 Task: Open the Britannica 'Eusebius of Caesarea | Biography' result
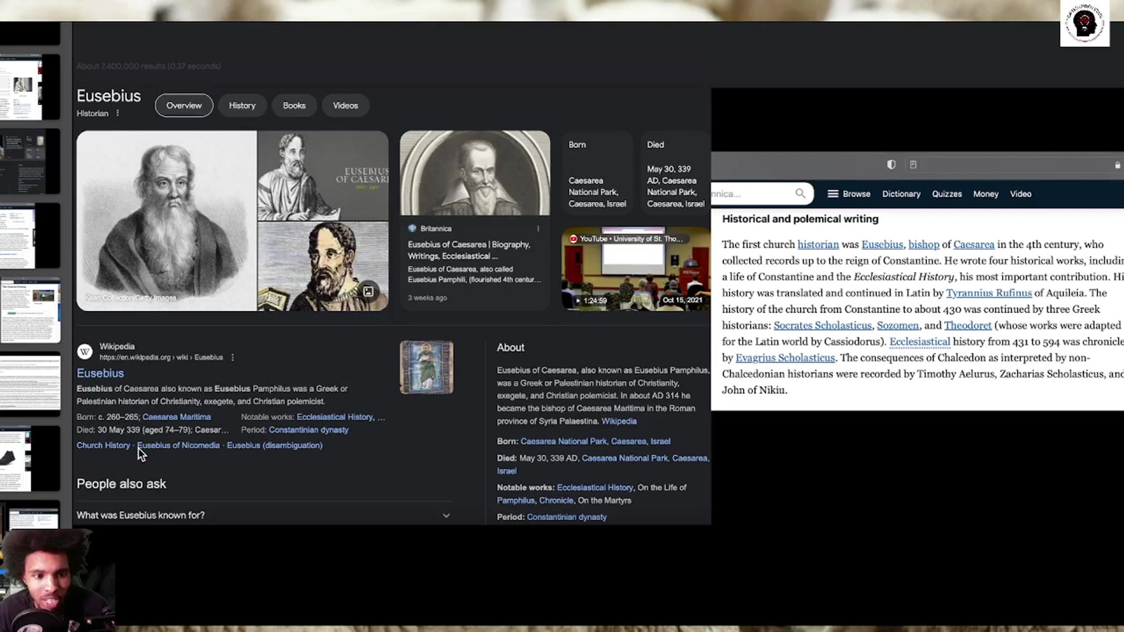coord(469,250)
